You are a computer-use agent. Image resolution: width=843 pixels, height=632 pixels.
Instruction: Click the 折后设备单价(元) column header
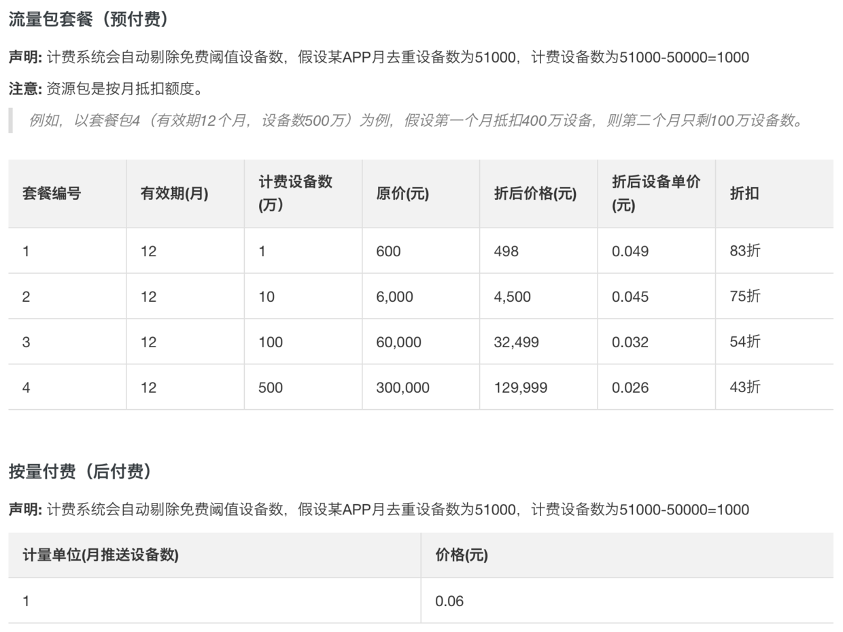(x=657, y=194)
